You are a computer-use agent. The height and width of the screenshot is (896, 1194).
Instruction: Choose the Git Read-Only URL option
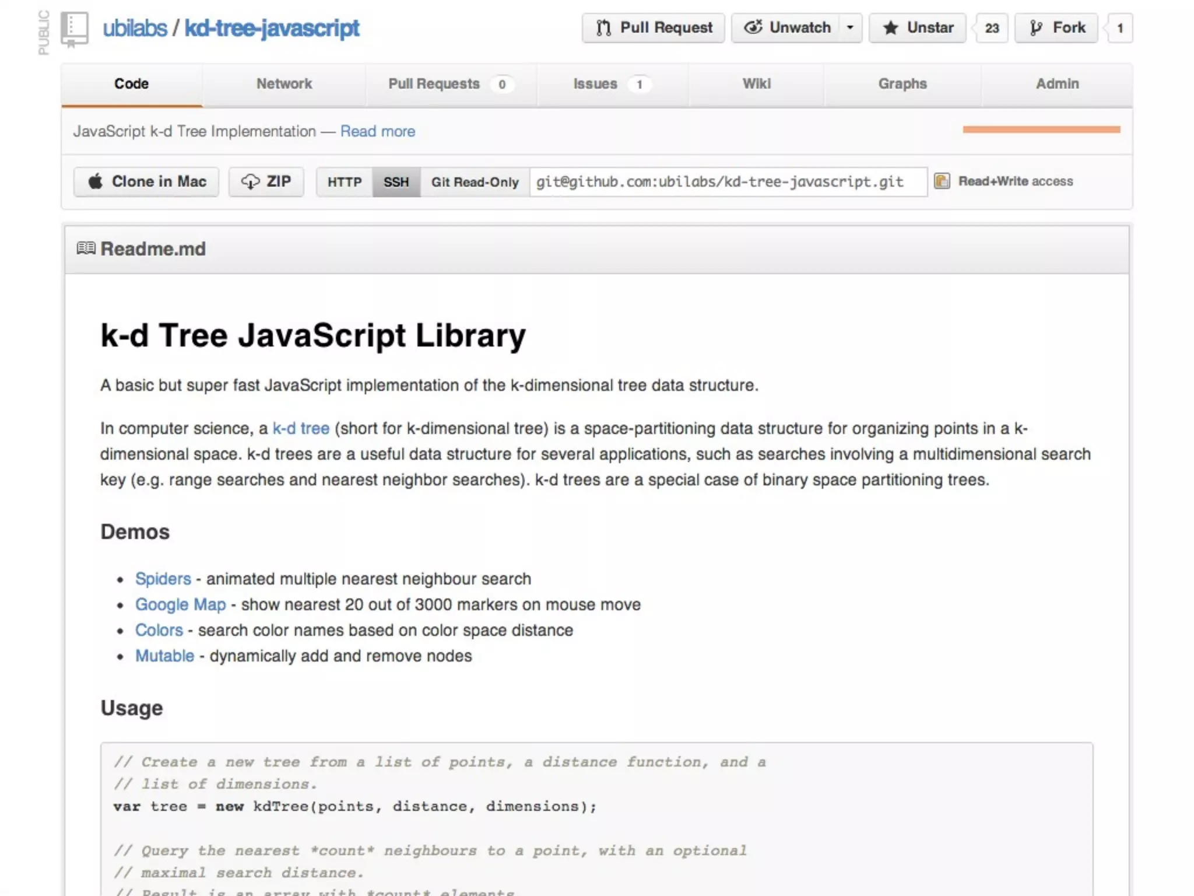coord(475,182)
